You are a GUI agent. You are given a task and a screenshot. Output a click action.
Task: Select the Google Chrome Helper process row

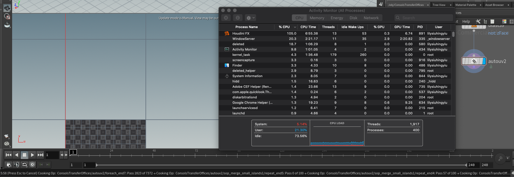coord(335,103)
